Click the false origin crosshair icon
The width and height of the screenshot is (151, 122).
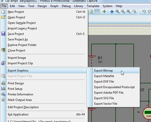pyautogui.click(x=104, y=12)
